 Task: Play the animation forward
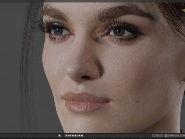point(76,136)
